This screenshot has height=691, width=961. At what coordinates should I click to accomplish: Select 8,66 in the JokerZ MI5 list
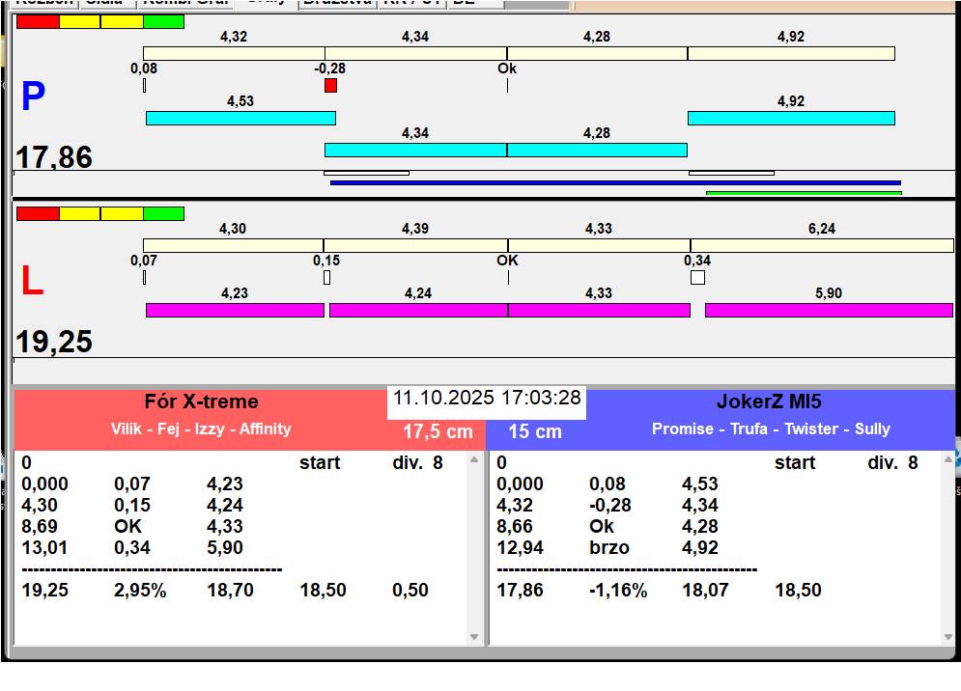[x=515, y=527]
